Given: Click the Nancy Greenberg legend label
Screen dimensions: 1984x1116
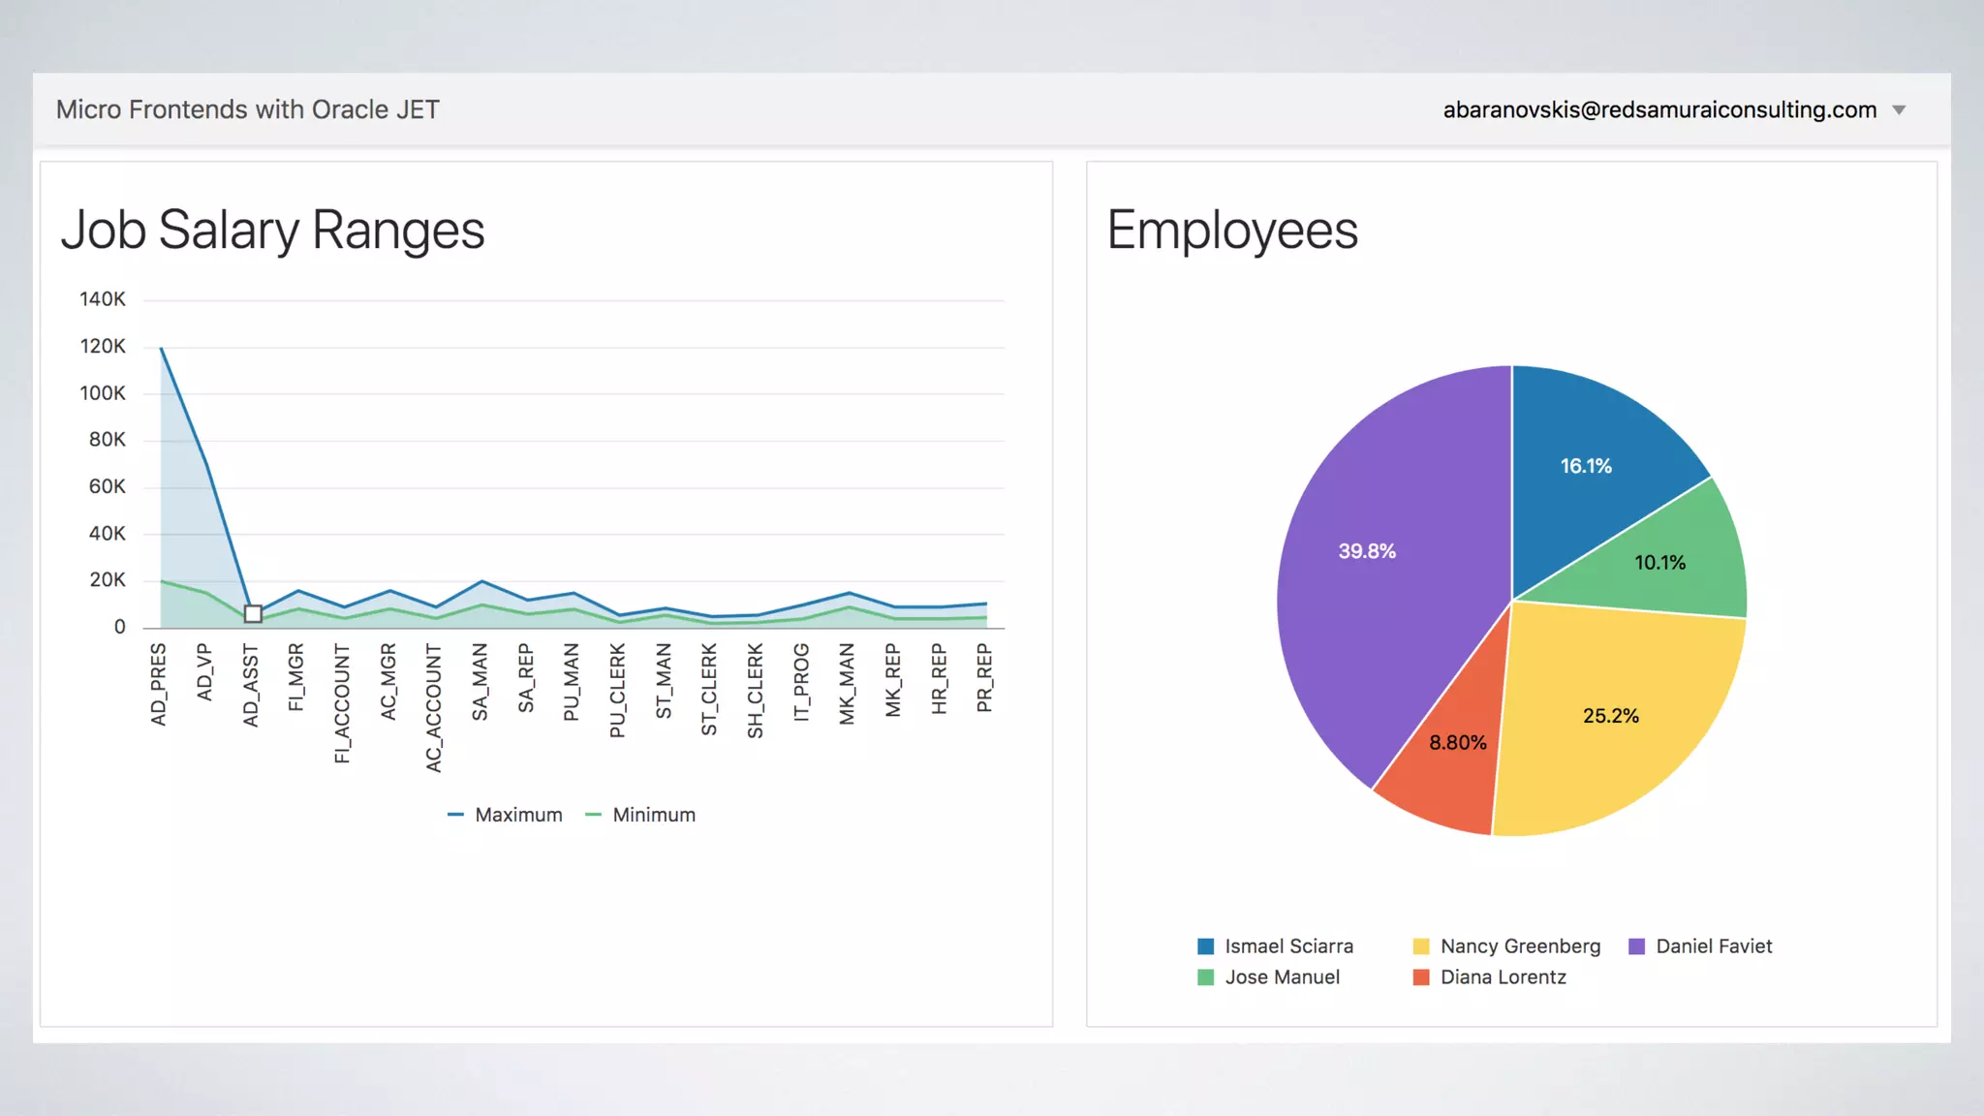Looking at the screenshot, I should tap(1520, 946).
